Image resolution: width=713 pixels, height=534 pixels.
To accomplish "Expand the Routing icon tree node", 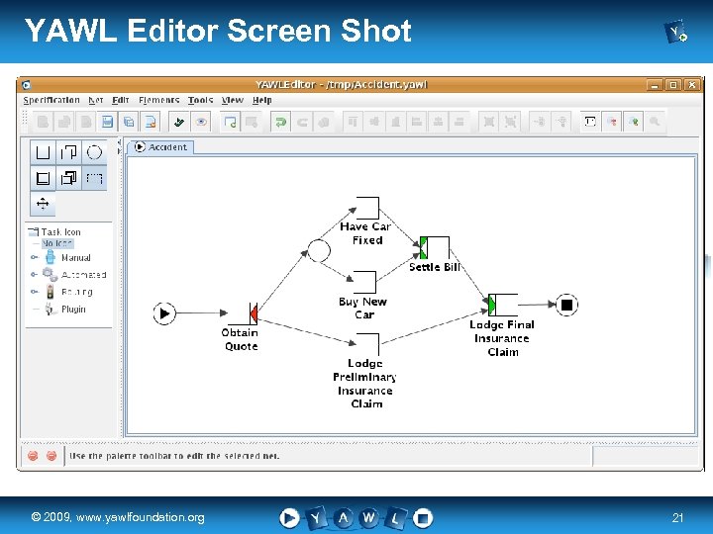I will click(34, 292).
